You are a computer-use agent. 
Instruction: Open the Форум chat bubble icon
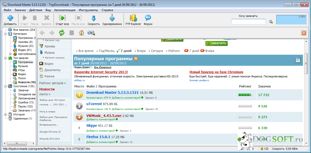pos(148,18)
